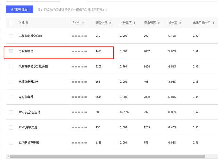Click keyword text 汽车充电器多功能通用
This screenshot has width=218, height=160.
33,66
